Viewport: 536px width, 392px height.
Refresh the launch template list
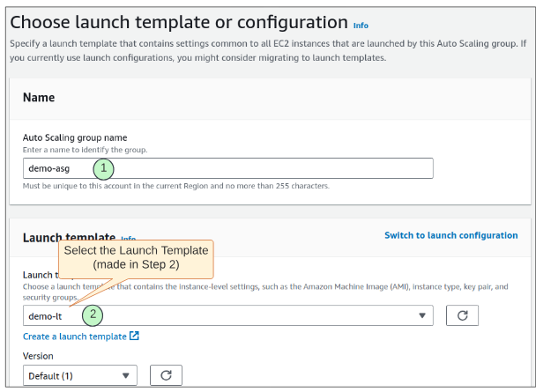pyautogui.click(x=462, y=315)
